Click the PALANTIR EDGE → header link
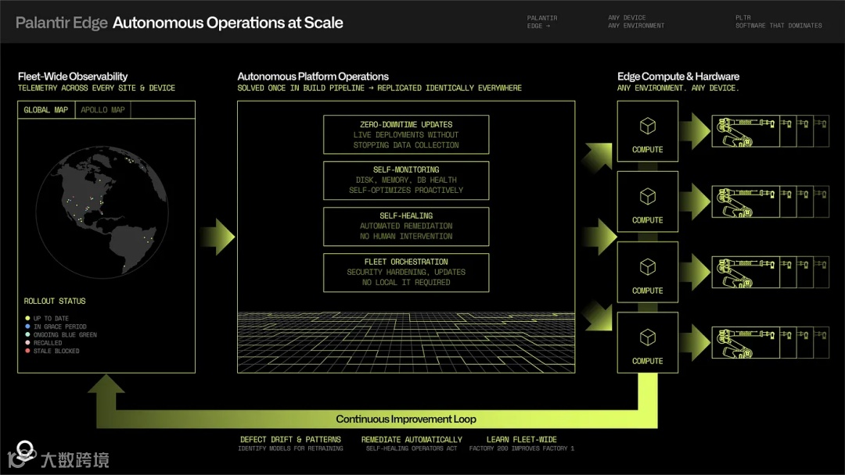Image resolution: width=845 pixels, height=475 pixels. 542,22
